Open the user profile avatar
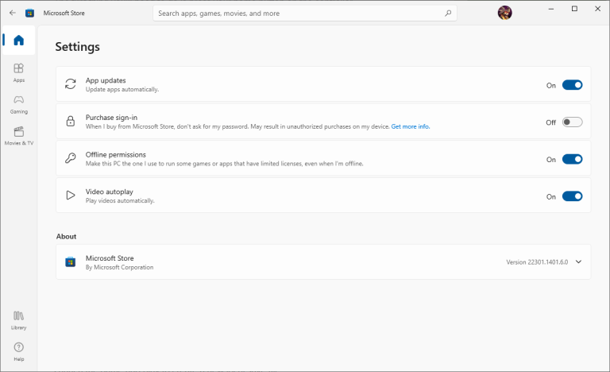 504,13
